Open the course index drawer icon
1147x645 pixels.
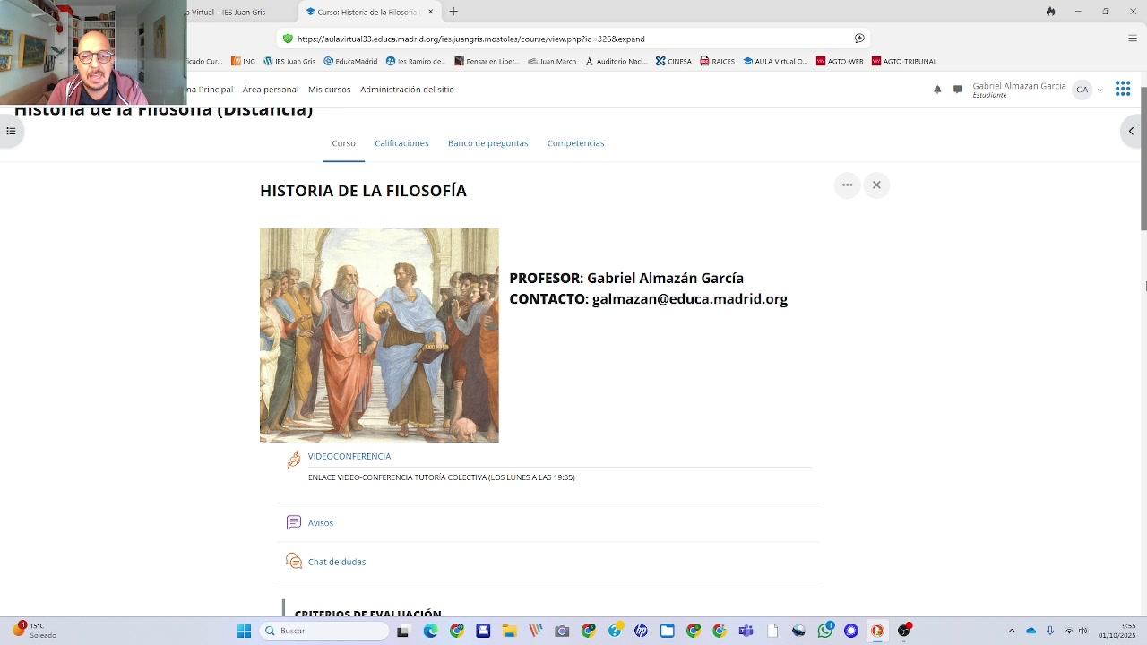tap(11, 132)
